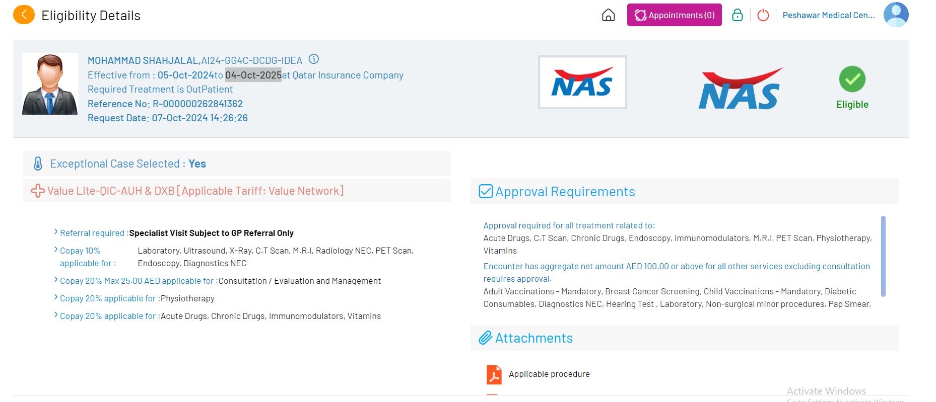Open Appointments (0) button
Screen dimensions: 936x402
(674, 15)
